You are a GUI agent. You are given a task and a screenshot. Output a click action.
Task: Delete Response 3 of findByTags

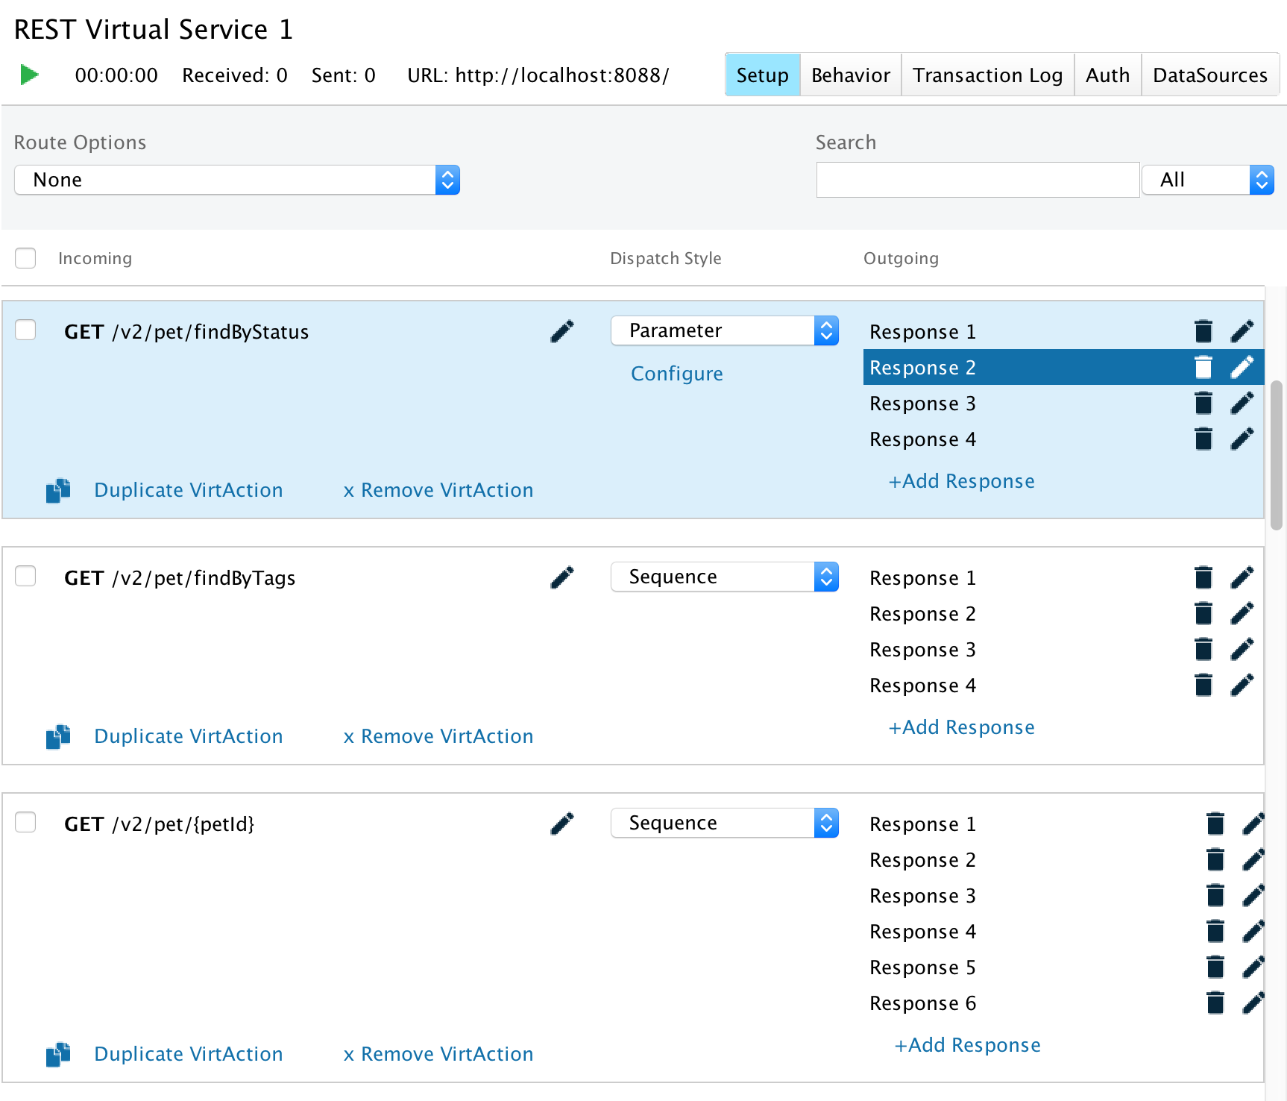(1203, 649)
